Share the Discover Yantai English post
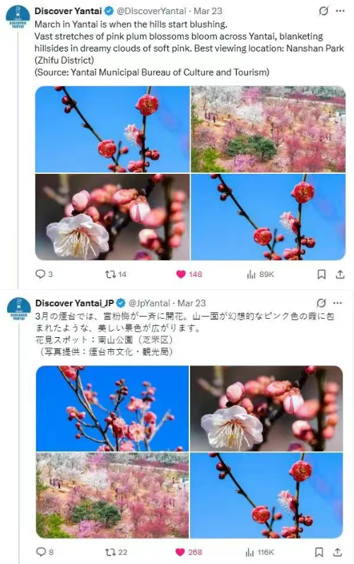The image size is (354, 564). 340,274
